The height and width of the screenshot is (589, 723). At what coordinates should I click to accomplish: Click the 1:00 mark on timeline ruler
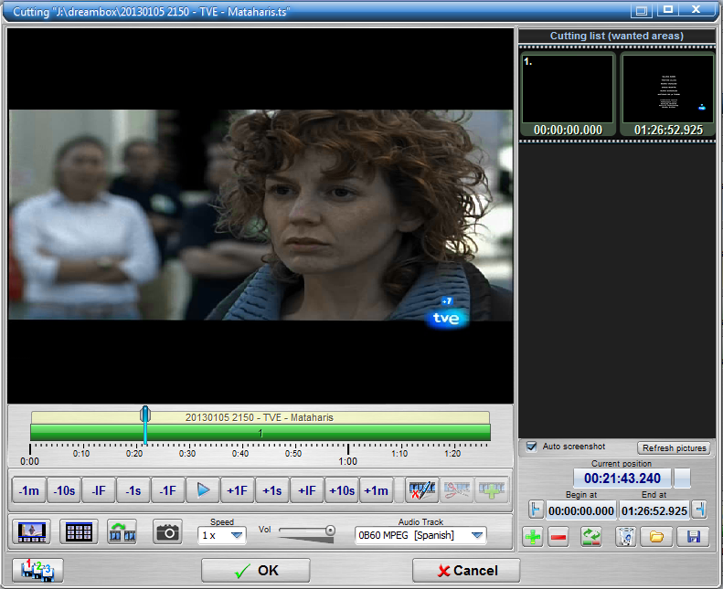(347, 461)
